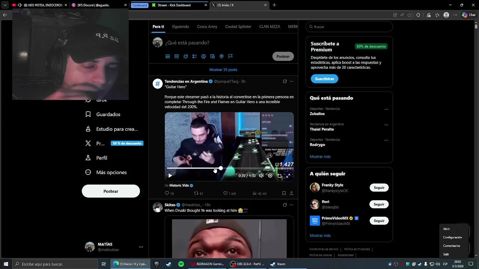This screenshot has height=269, width=479.
Task: Select Abrir in the tray context menu
Action: [x=446, y=229]
